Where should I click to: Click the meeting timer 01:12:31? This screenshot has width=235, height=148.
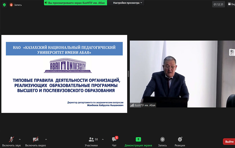click(218, 4)
